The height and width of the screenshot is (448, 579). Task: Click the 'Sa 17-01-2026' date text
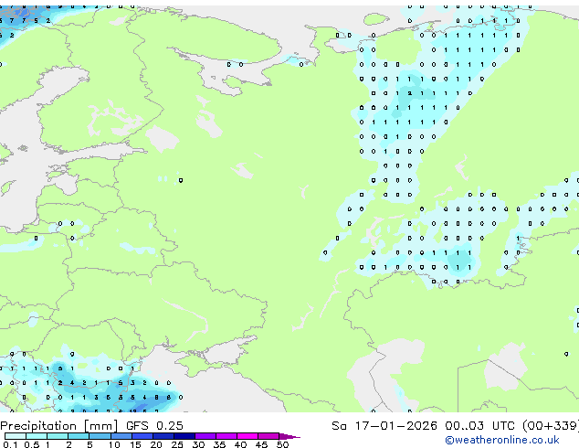coord(384,426)
